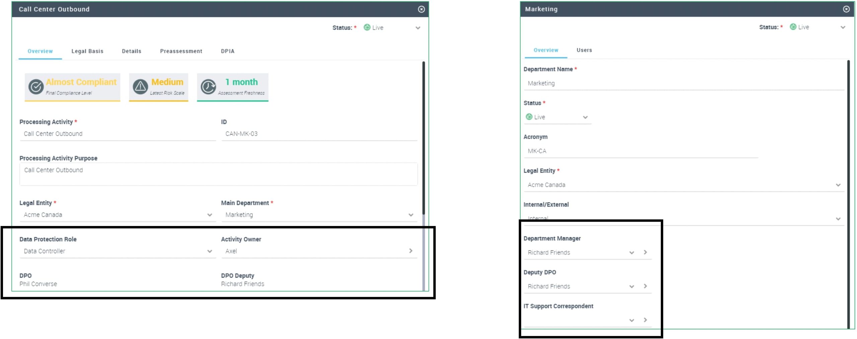This screenshot has width=857, height=339.
Task: Open Deputy DPO details arrow
Action: tap(645, 286)
